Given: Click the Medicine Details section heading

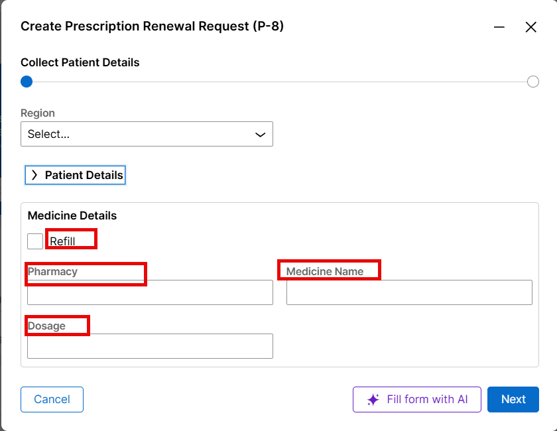Looking at the screenshot, I should [72, 215].
